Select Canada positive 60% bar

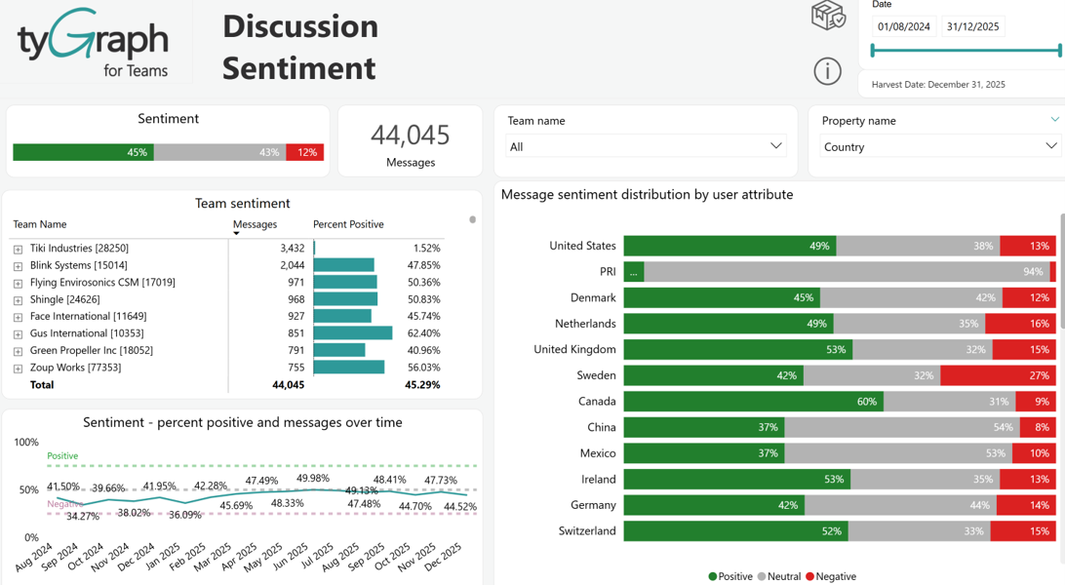pyautogui.click(x=754, y=401)
